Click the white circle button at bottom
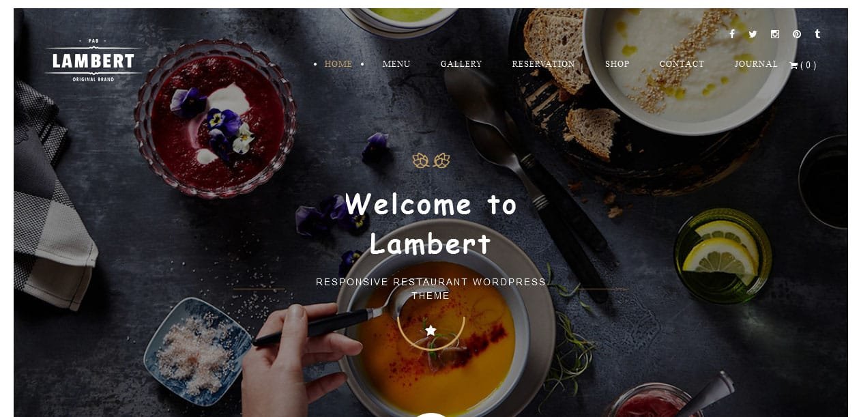The width and height of the screenshot is (859, 417). pos(431,414)
